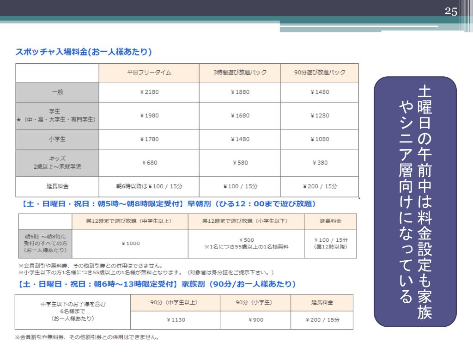The height and width of the screenshot is (355, 473).
Task: Select the 小学生 row label in the first table
Action: point(57,140)
